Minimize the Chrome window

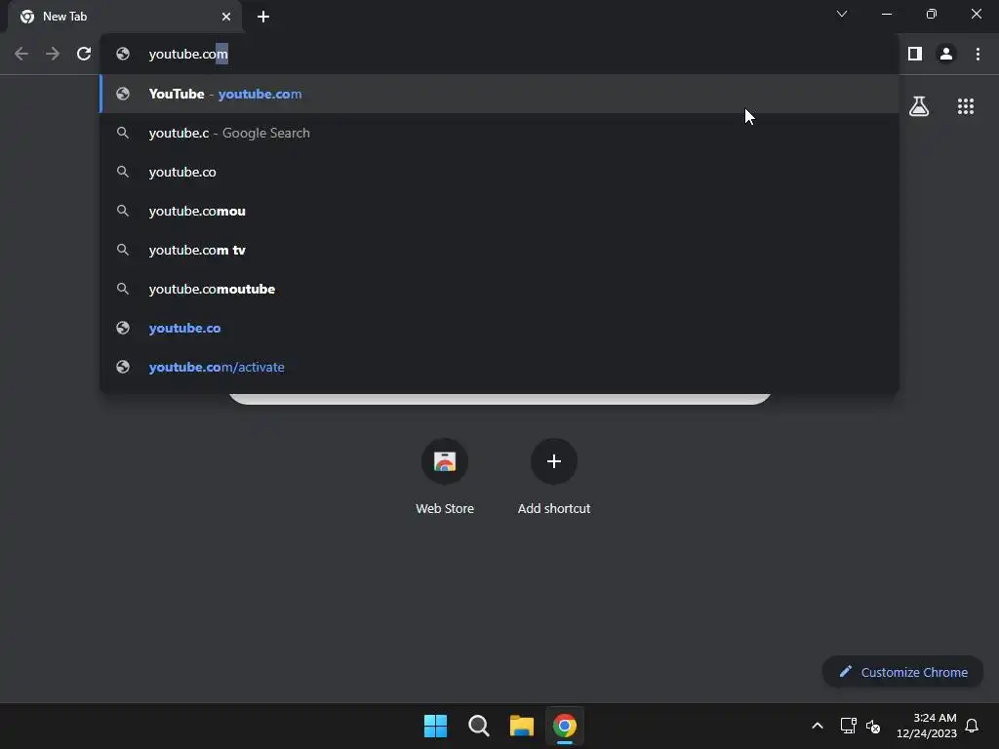click(887, 14)
